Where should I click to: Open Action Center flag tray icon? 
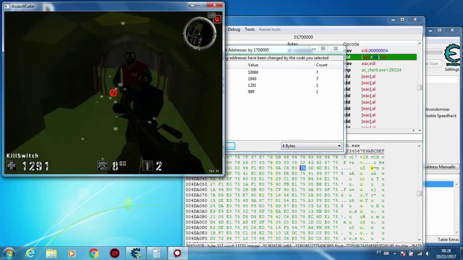coord(403,253)
